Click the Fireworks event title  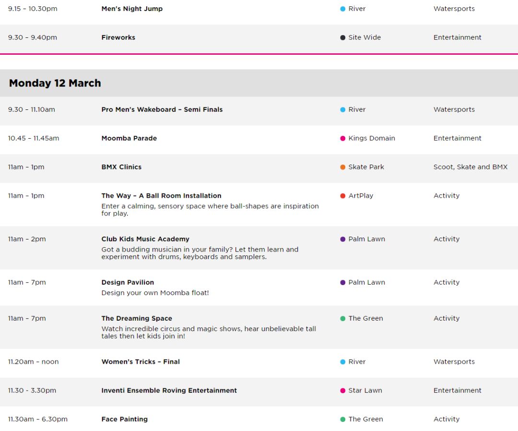coord(118,37)
